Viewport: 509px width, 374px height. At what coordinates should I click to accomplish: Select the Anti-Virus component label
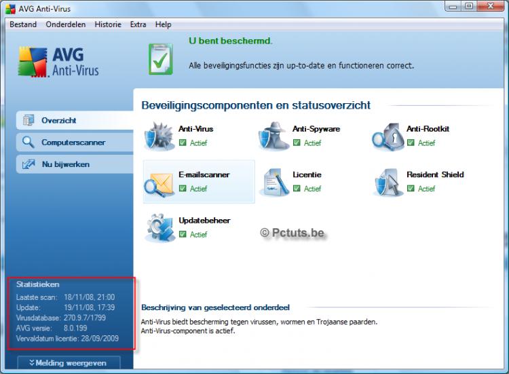click(x=195, y=129)
